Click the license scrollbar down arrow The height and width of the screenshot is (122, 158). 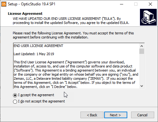[142, 86]
